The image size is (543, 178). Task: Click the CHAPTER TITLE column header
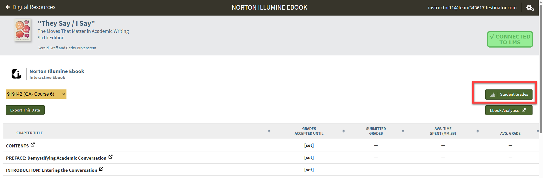29,133
